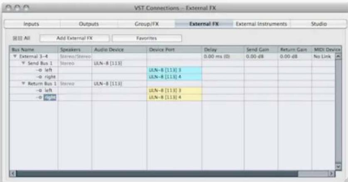Open the Group/FX tab
The image size is (348, 182).
[146, 24]
